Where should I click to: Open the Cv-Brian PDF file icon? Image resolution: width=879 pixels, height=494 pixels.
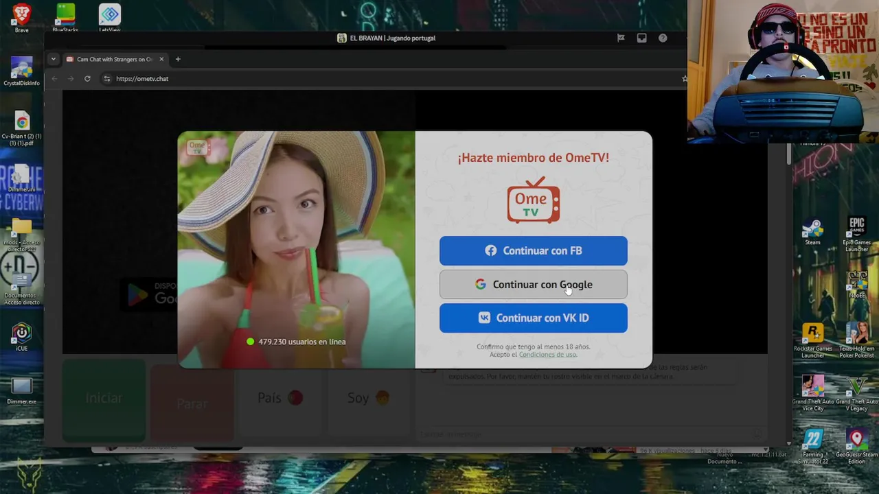(x=21, y=128)
